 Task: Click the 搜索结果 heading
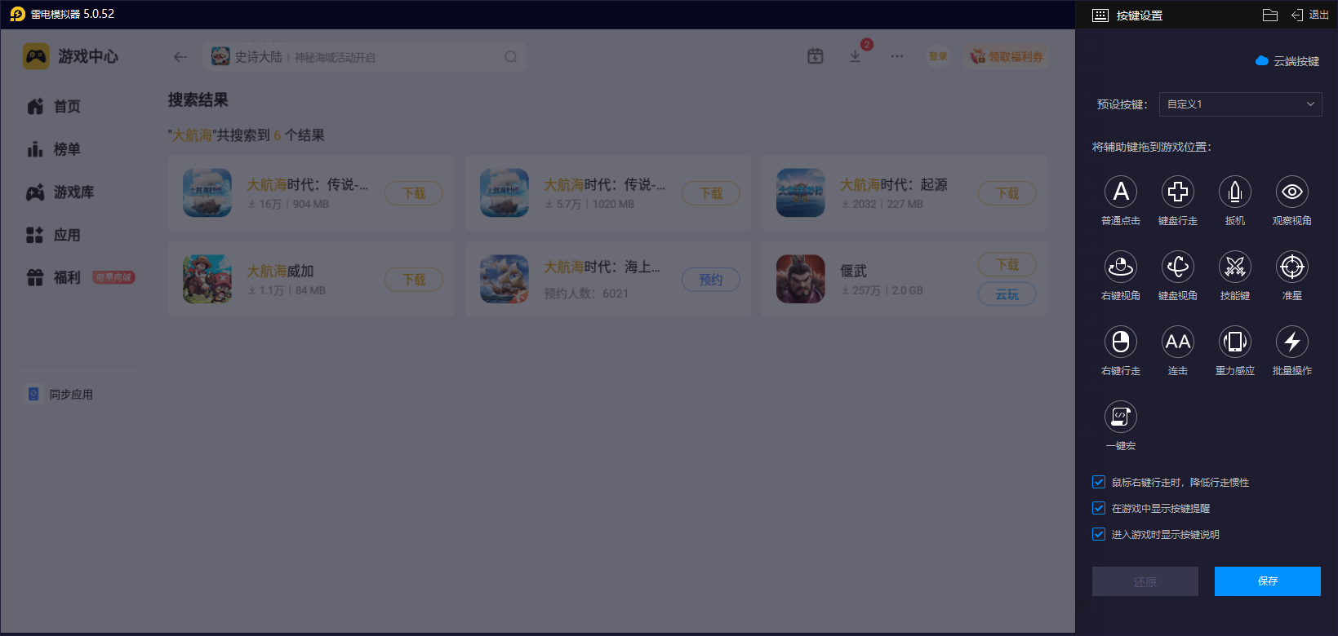[198, 100]
